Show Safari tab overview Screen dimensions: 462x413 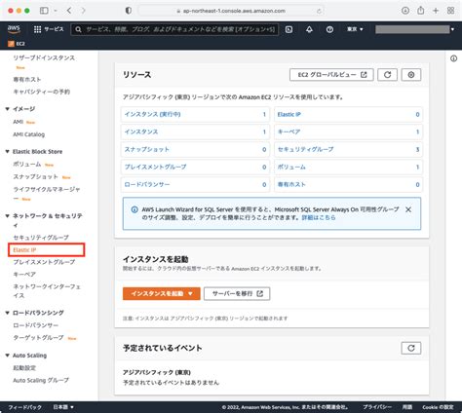[450, 11]
